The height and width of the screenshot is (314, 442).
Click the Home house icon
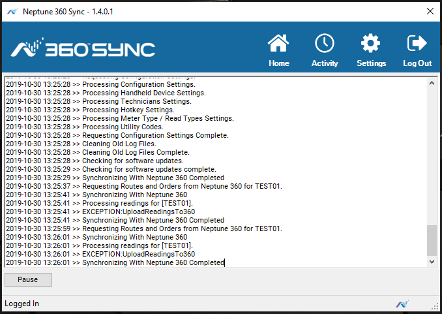[x=278, y=44]
